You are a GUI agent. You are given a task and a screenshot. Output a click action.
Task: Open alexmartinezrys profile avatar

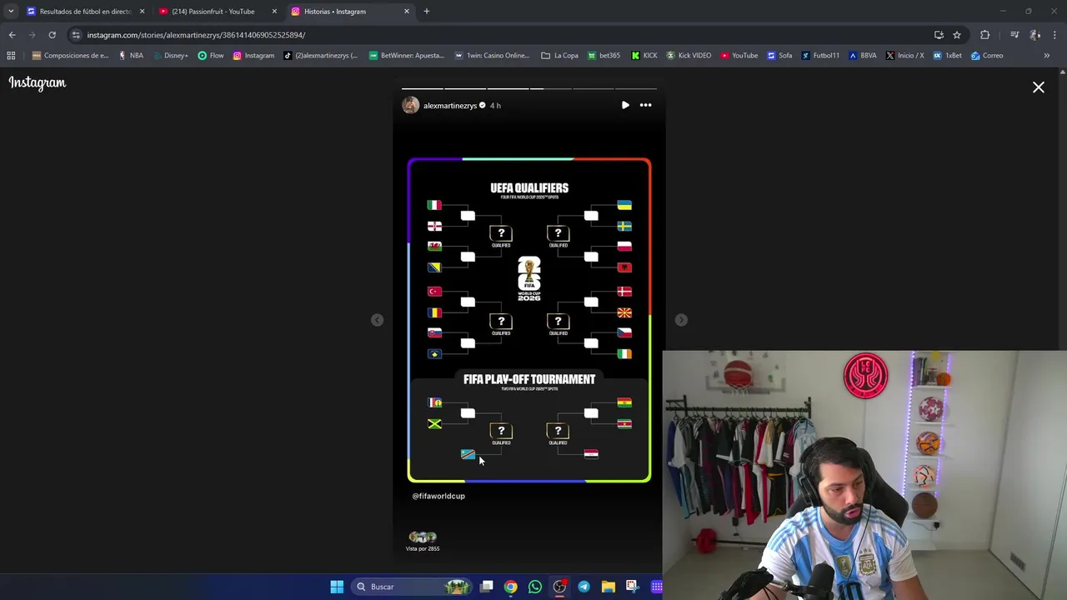[410, 105]
